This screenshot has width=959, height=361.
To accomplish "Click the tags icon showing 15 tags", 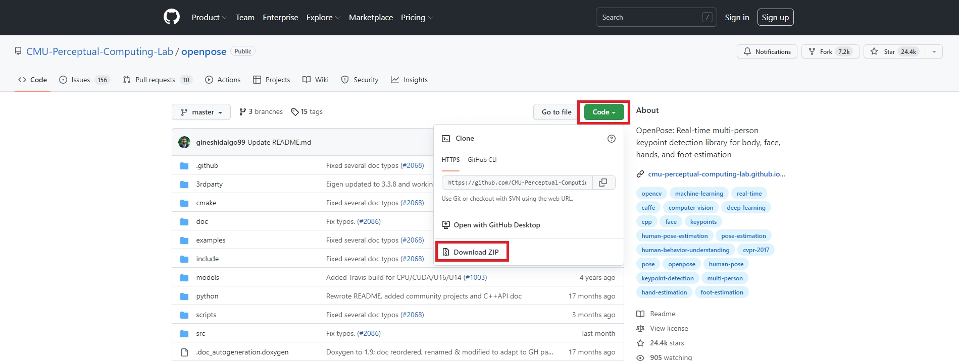I will [295, 112].
